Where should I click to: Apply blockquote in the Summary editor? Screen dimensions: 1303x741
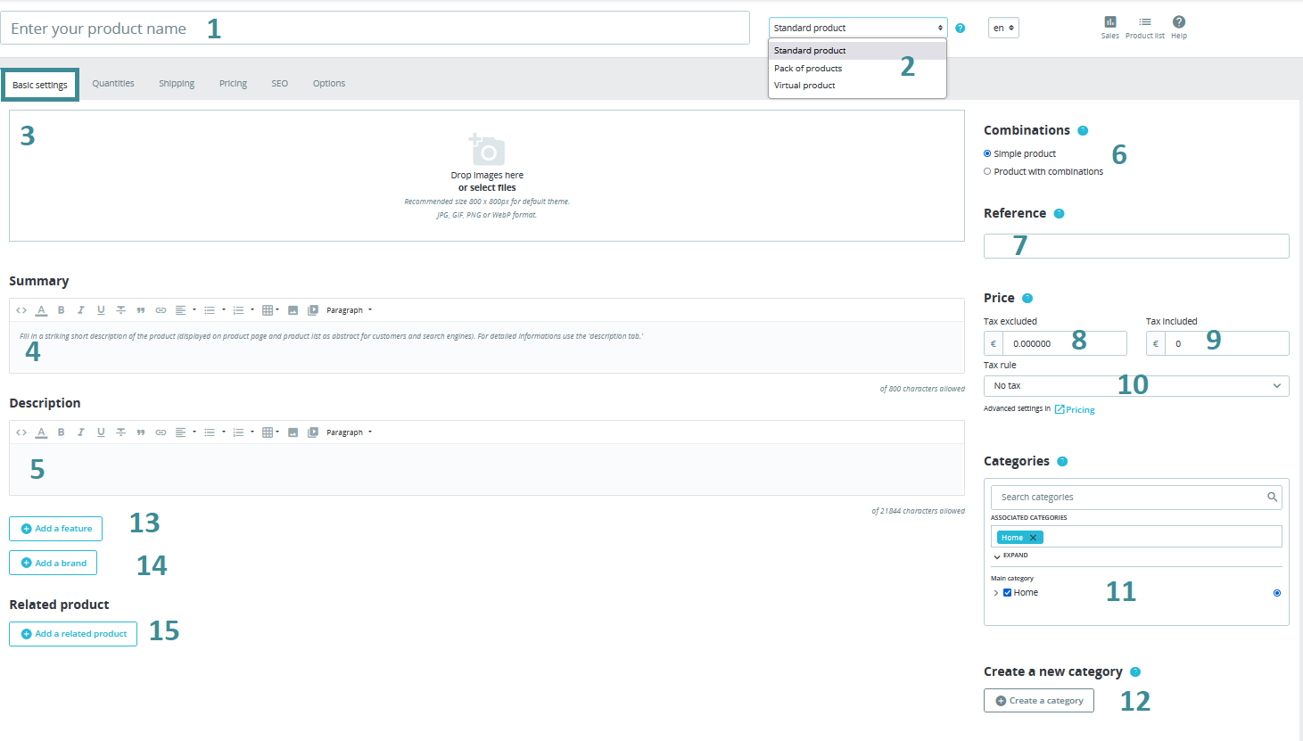coord(140,310)
